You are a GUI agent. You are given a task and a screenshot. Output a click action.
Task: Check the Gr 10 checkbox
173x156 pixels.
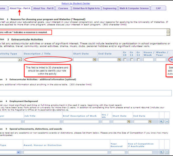[x=125, y=60]
